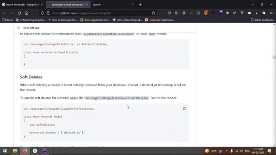Click the 'class User extends Authenticatable' code line
The height and width of the screenshot is (155, 276).
pyautogui.click(x=51, y=53)
